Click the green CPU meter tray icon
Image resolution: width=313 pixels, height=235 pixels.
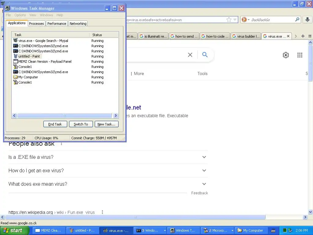(x=285, y=230)
